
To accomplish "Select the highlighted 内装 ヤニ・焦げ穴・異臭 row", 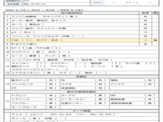I will 81,40.
